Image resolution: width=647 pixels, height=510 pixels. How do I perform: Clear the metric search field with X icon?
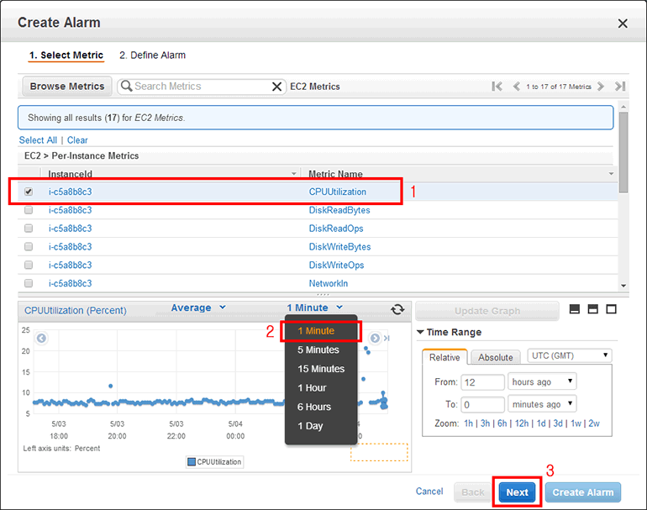pos(276,87)
